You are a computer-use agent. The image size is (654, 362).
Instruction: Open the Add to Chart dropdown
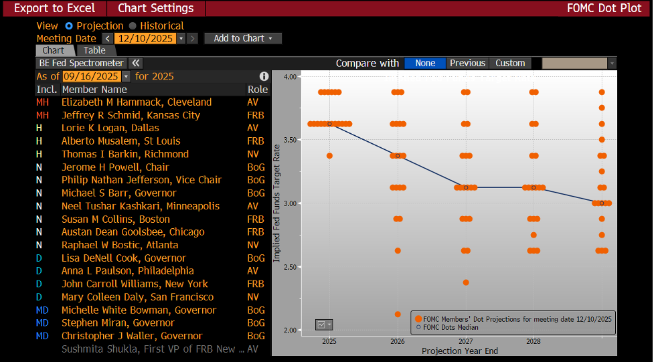tap(243, 38)
